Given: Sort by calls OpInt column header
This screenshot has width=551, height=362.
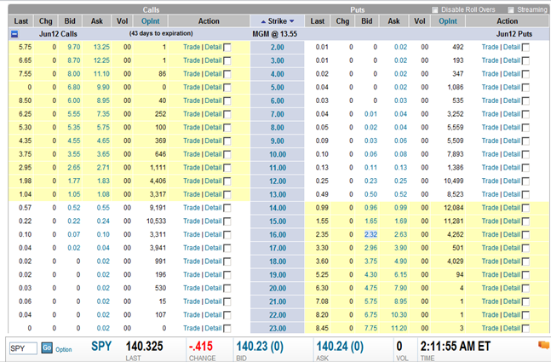Looking at the screenshot, I should (x=151, y=21).
